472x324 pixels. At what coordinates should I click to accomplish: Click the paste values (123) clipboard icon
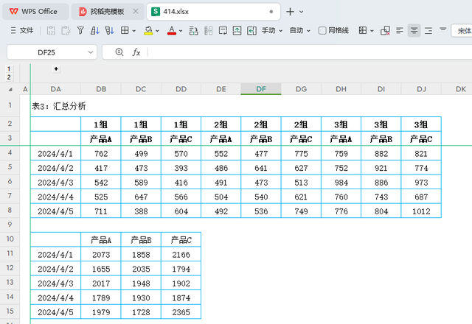tap(51, 30)
